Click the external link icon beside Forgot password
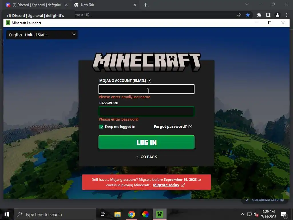Viewport: 293px width, 220px height. (190, 126)
